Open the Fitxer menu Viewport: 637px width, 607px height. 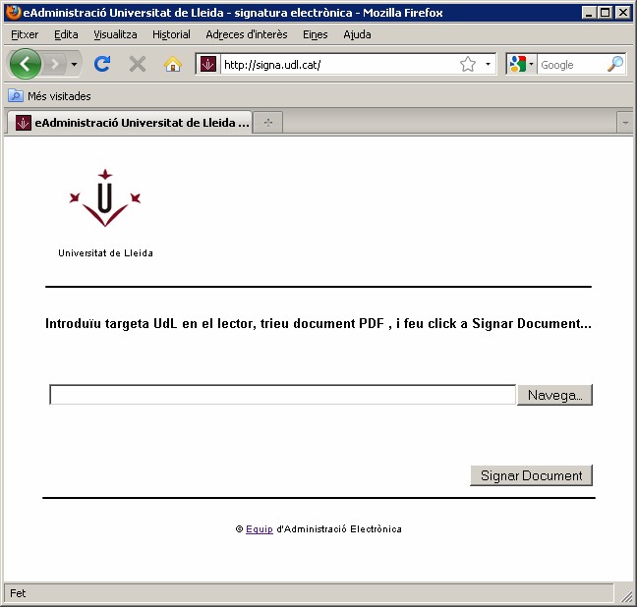25,34
